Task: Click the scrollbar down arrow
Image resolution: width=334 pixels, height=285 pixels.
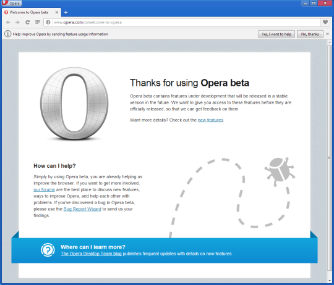Action: pos(329,280)
